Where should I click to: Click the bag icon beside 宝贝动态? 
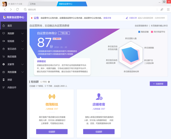point(3,49)
